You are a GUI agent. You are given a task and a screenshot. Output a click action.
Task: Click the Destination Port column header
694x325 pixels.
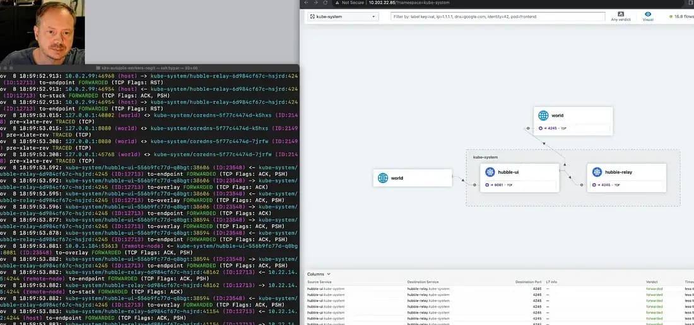528,282
